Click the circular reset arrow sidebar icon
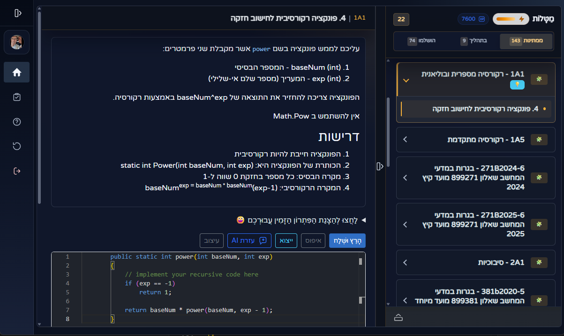 click(x=17, y=146)
